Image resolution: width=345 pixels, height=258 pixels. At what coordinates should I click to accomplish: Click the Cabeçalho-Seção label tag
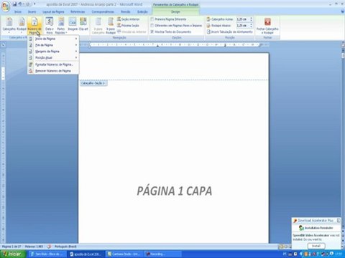(93, 83)
